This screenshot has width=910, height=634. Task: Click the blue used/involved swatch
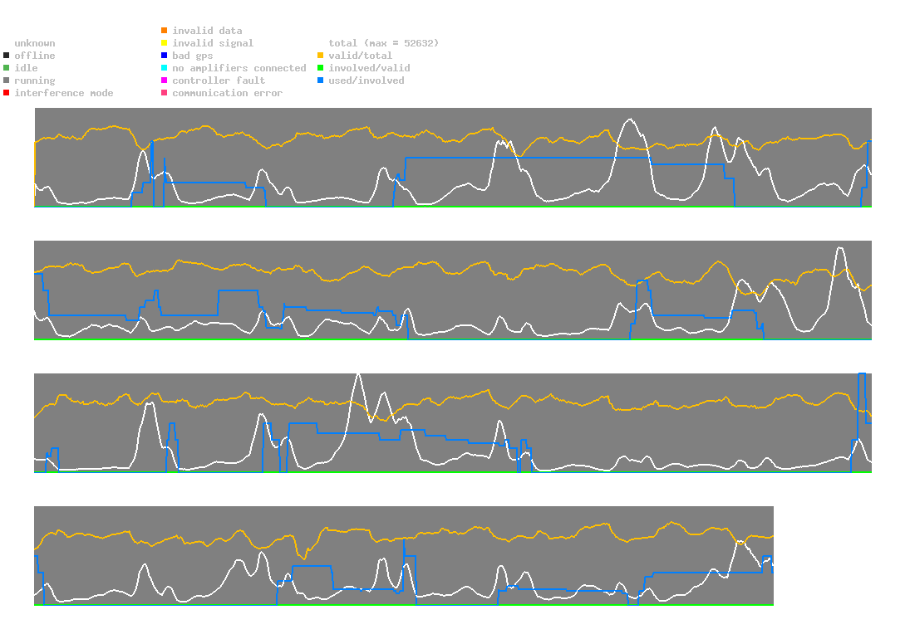(320, 80)
